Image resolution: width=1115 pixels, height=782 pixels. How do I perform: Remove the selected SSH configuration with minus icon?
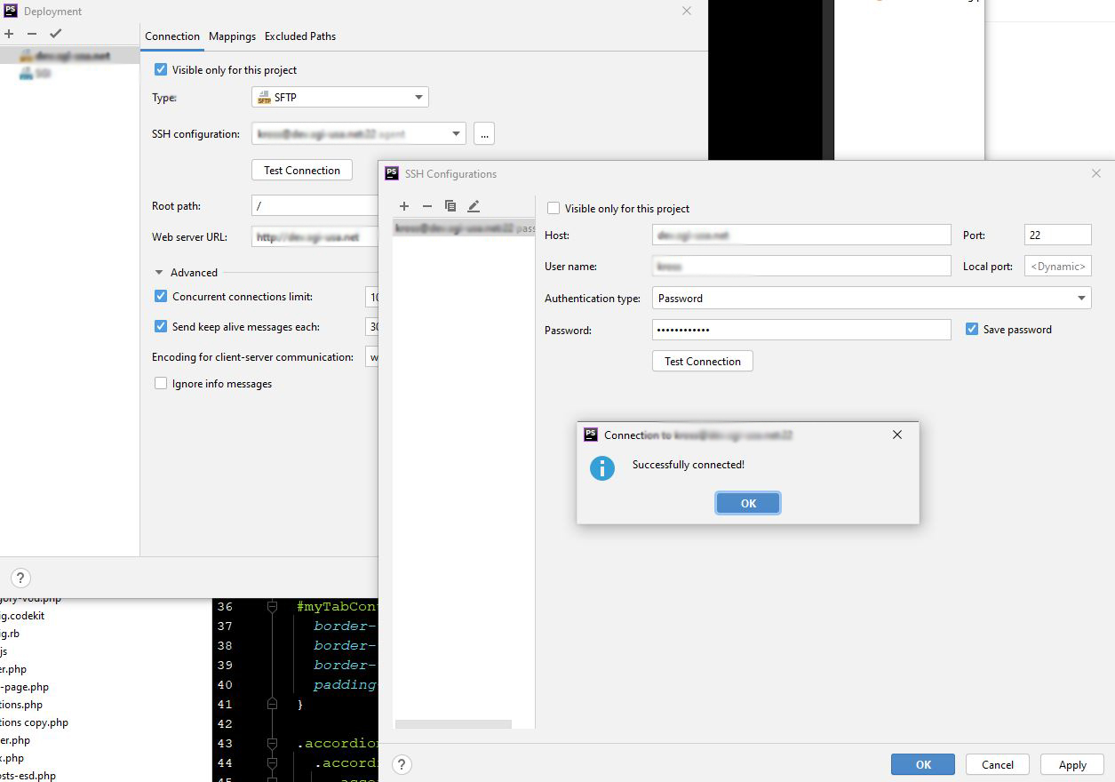point(427,206)
